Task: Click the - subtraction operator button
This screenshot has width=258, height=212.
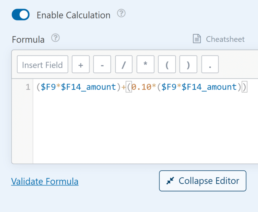Action: 102,64
